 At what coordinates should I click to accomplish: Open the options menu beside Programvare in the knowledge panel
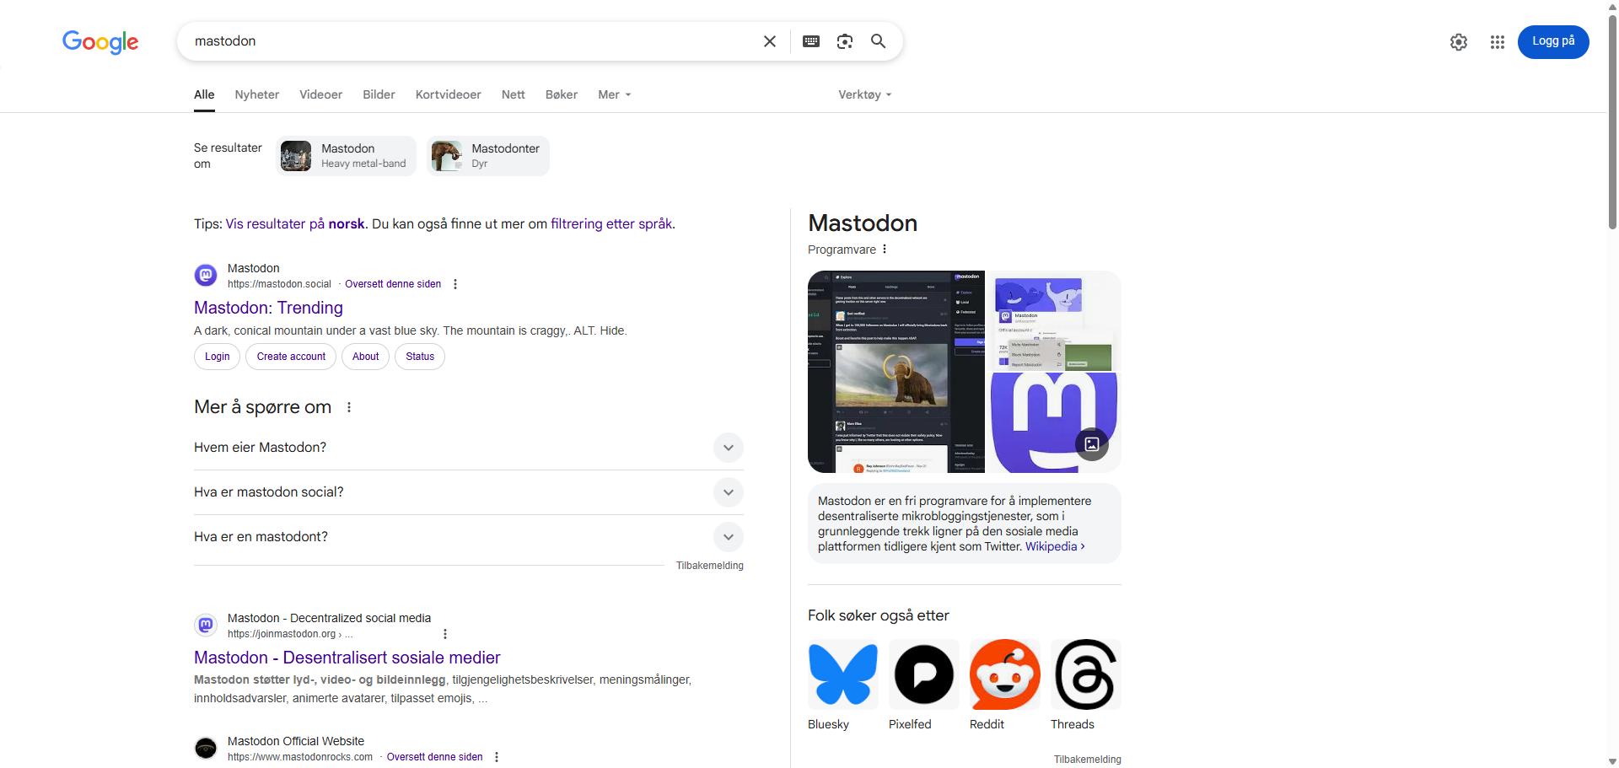click(x=885, y=250)
